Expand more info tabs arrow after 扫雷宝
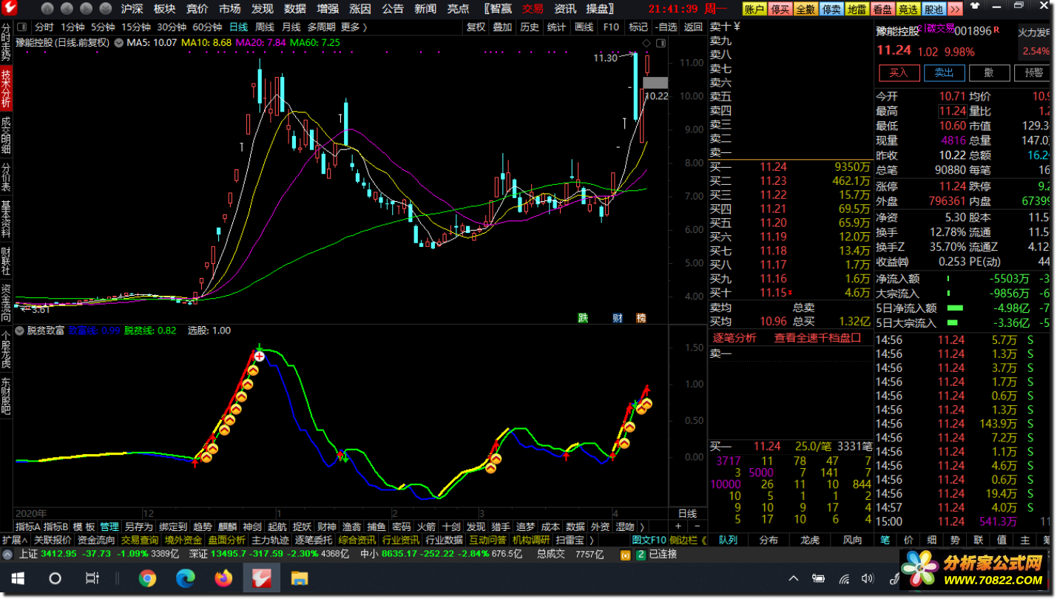This screenshot has width=1057, height=599. [591, 541]
